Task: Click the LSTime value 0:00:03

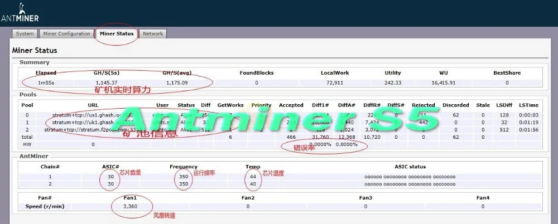Action: (528, 115)
